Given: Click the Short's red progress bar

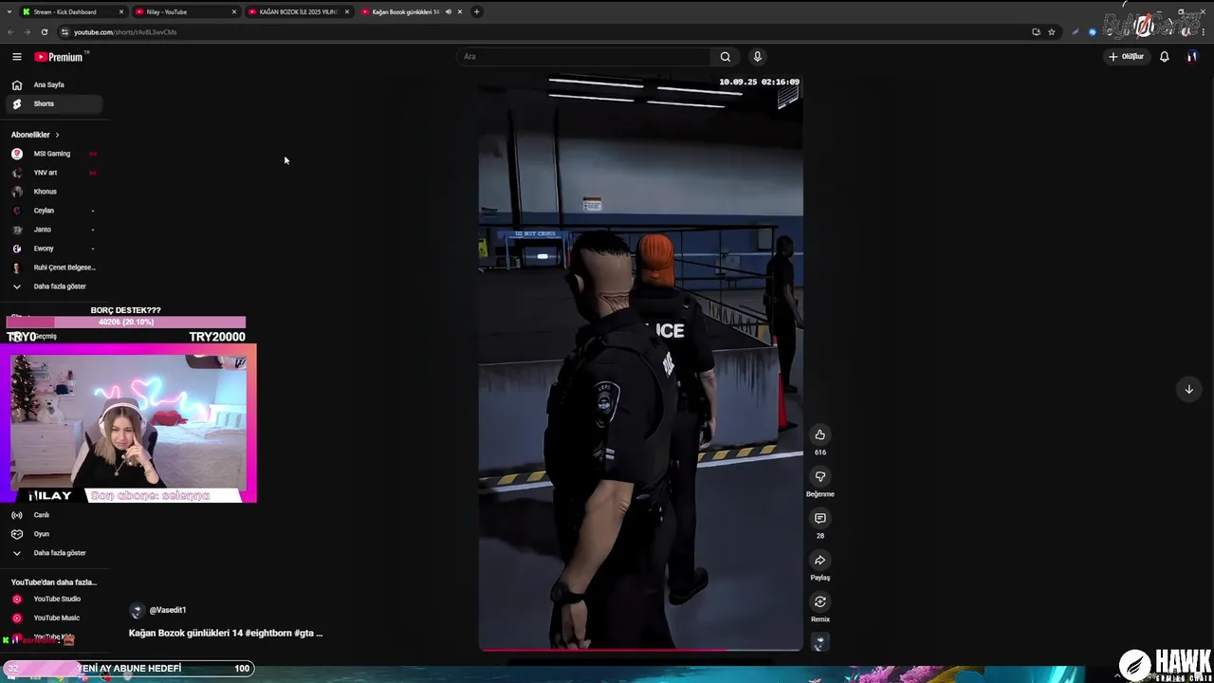Looking at the screenshot, I should [x=640, y=650].
